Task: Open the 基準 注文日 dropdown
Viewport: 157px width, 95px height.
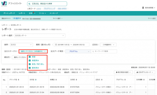Action: (x=21, y=45)
